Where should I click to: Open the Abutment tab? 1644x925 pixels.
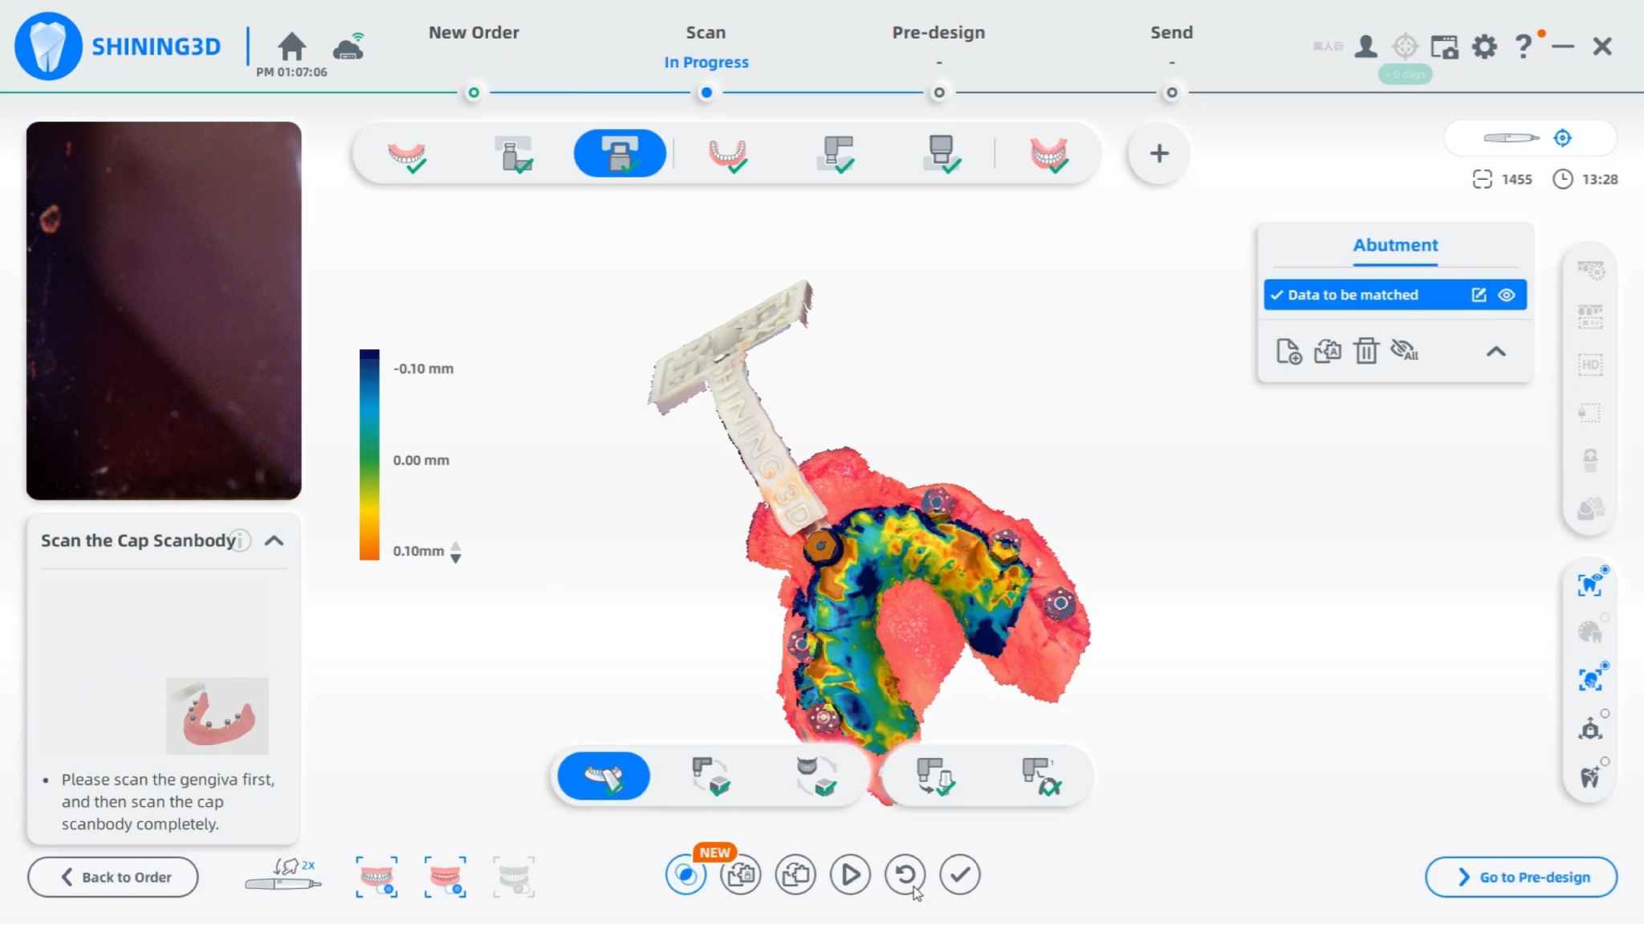click(1395, 245)
